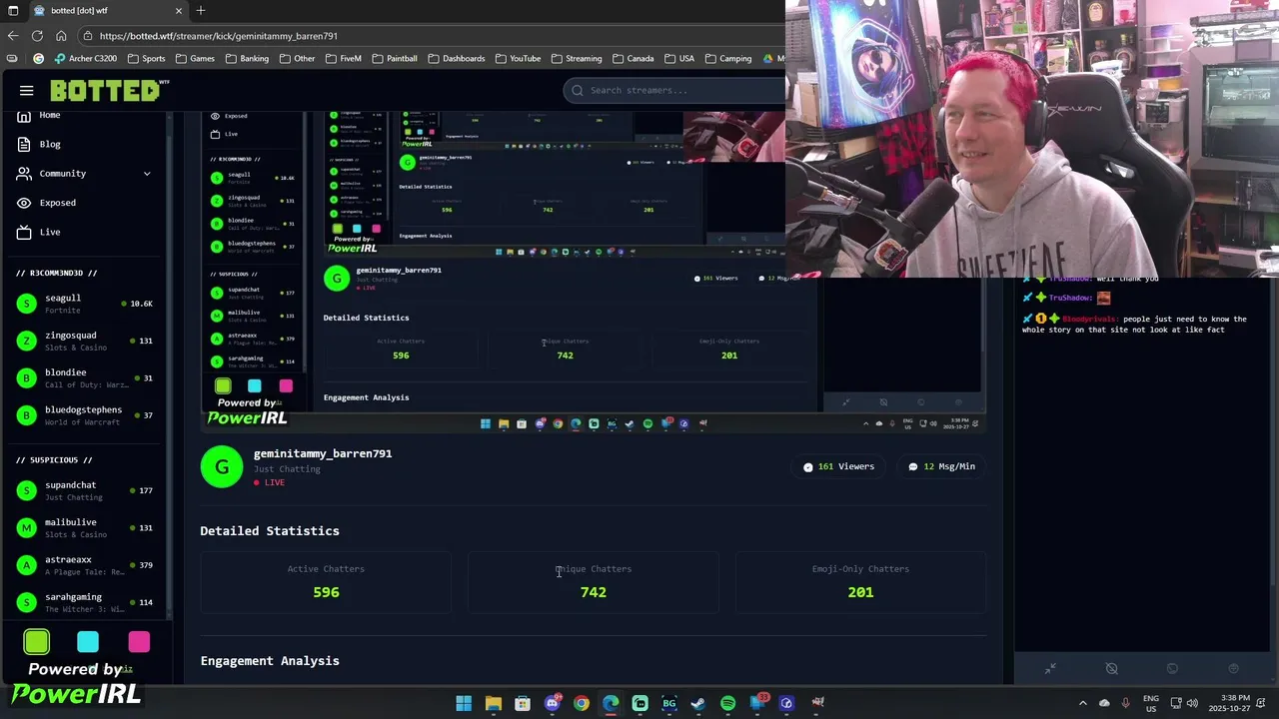Image resolution: width=1279 pixels, height=719 pixels.
Task: Open File Explorer from taskbar
Action: point(493,704)
